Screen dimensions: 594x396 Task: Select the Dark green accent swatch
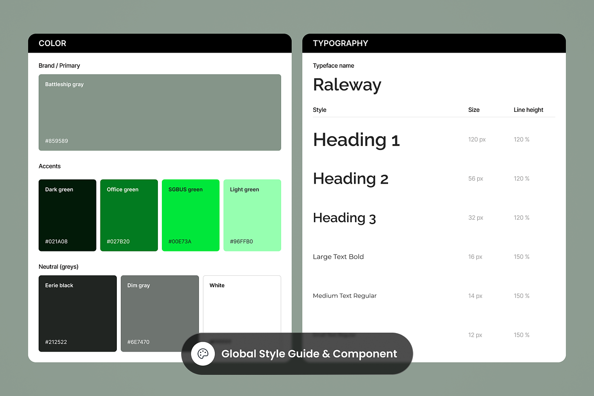67,215
